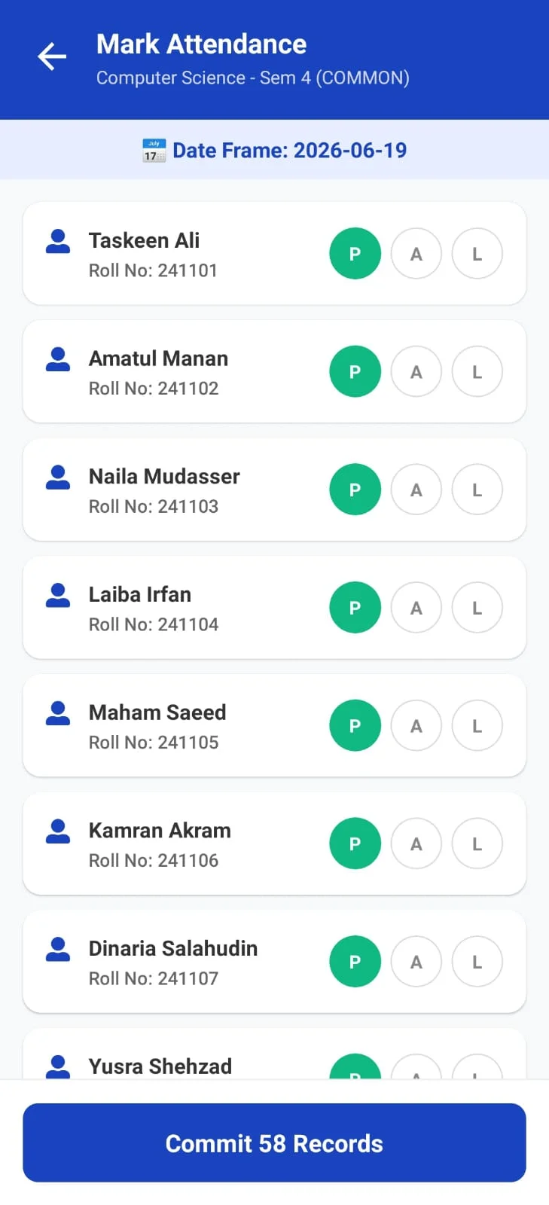Mark Maham Saeed as Leave

(477, 726)
